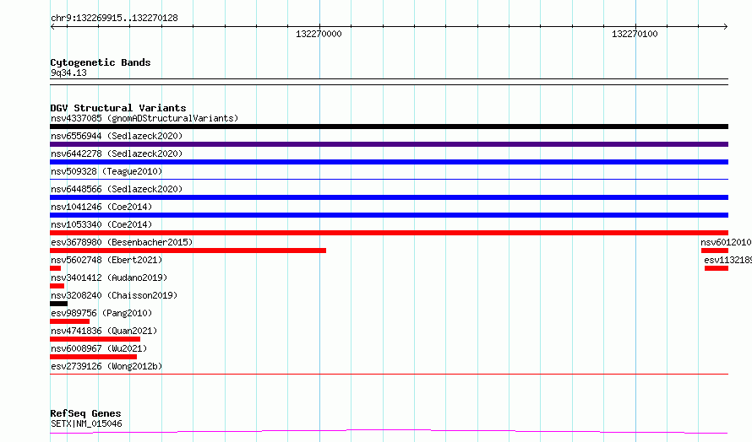The image size is (752, 442).
Task: Click the thin blue line of nsv509328
Action: (389, 179)
